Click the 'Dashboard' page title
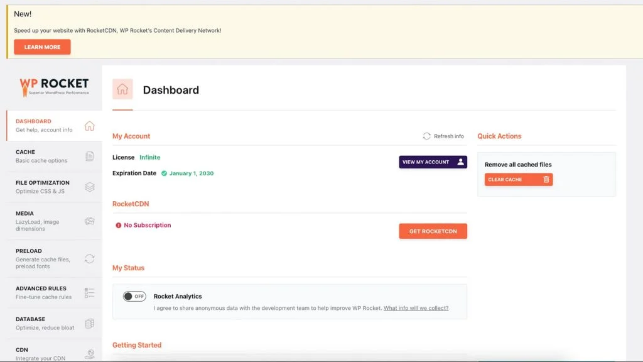 point(171,90)
